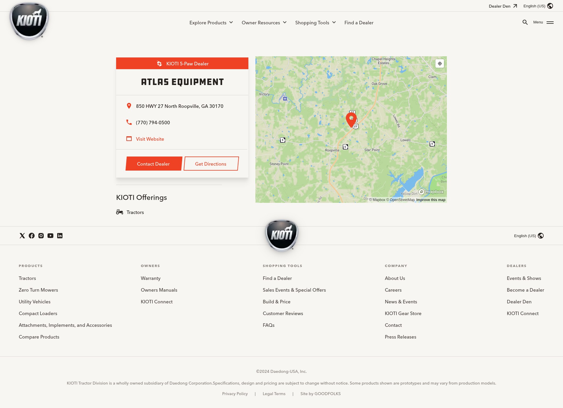Open Build & Price footer link
This screenshot has width=563, height=408.
click(x=277, y=302)
